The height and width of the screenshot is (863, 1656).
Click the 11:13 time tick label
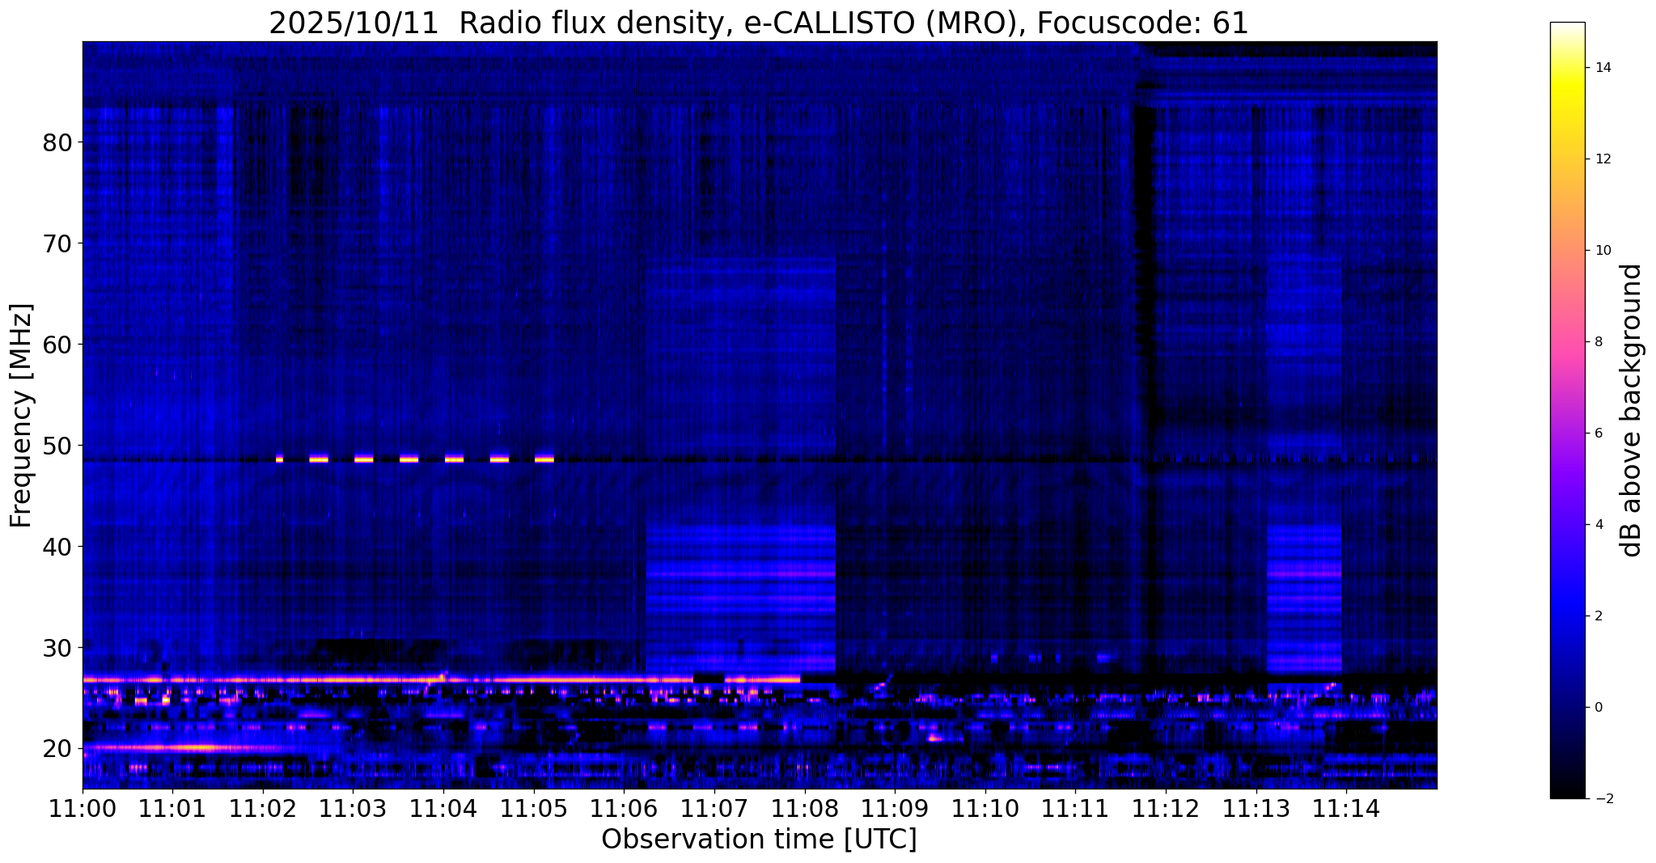[x=1256, y=809]
